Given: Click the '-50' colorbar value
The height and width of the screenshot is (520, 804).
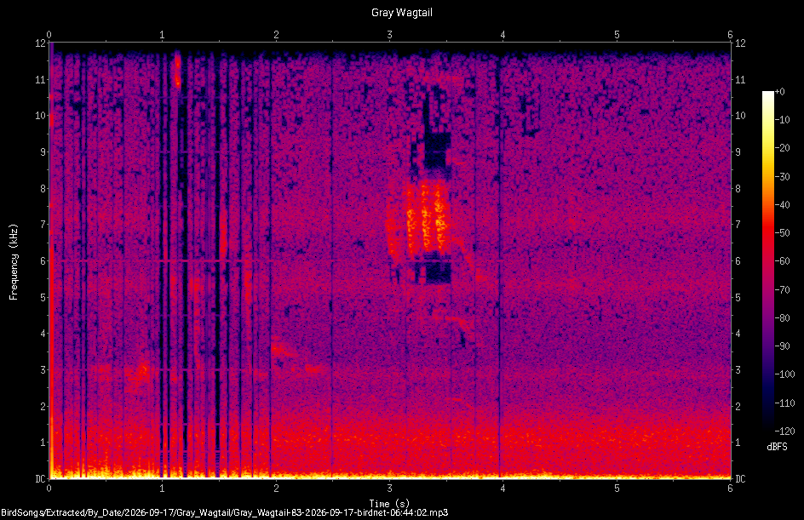Looking at the screenshot, I should [x=782, y=233].
